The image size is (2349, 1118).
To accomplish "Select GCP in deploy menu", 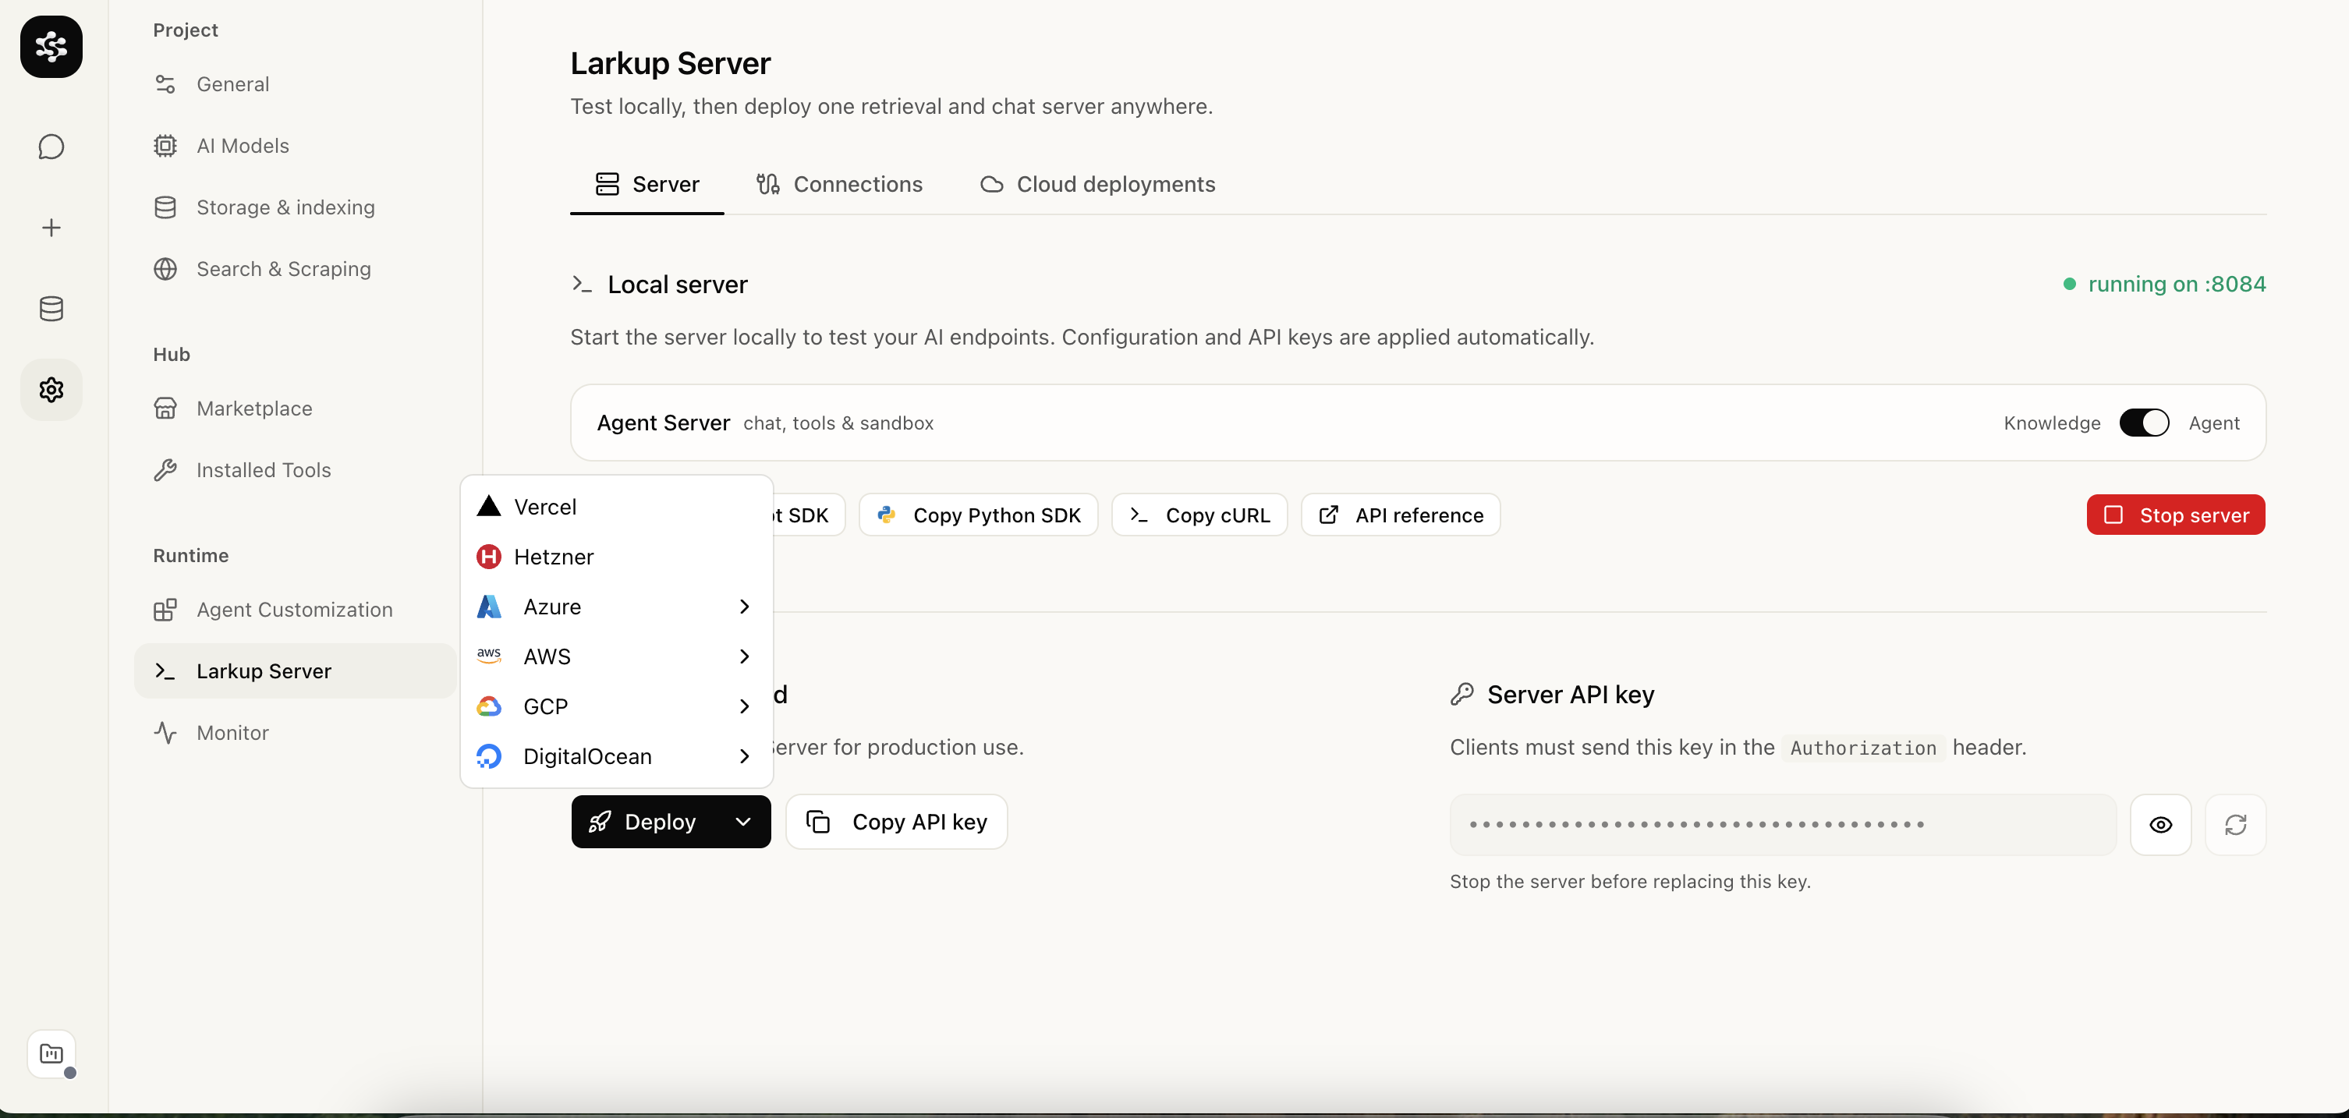I will coord(616,706).
